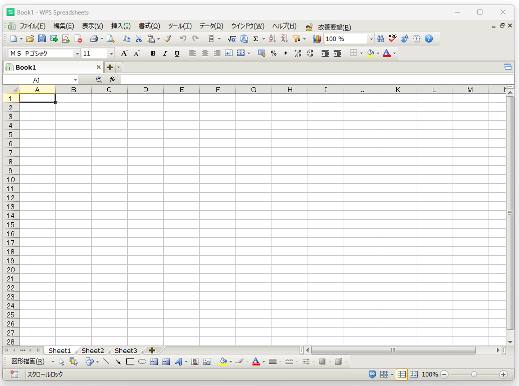Toggle italic formatting
This screenshot has height=386, width=519.
point(165,54)
